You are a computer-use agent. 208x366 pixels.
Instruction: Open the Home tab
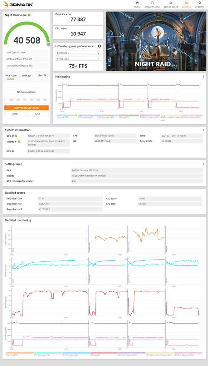pyautogui.click(x=137, y=4)
